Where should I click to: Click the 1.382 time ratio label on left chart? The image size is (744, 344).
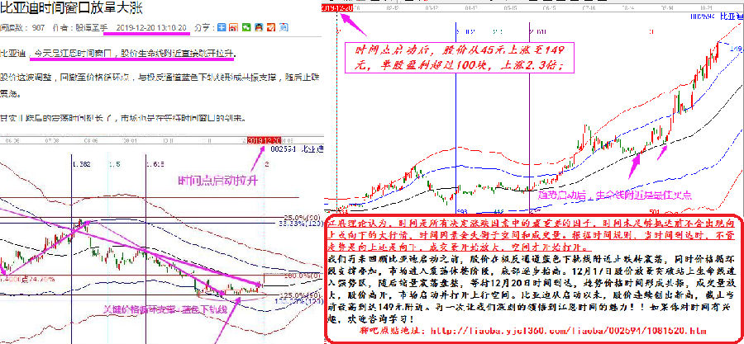[80, 164]
